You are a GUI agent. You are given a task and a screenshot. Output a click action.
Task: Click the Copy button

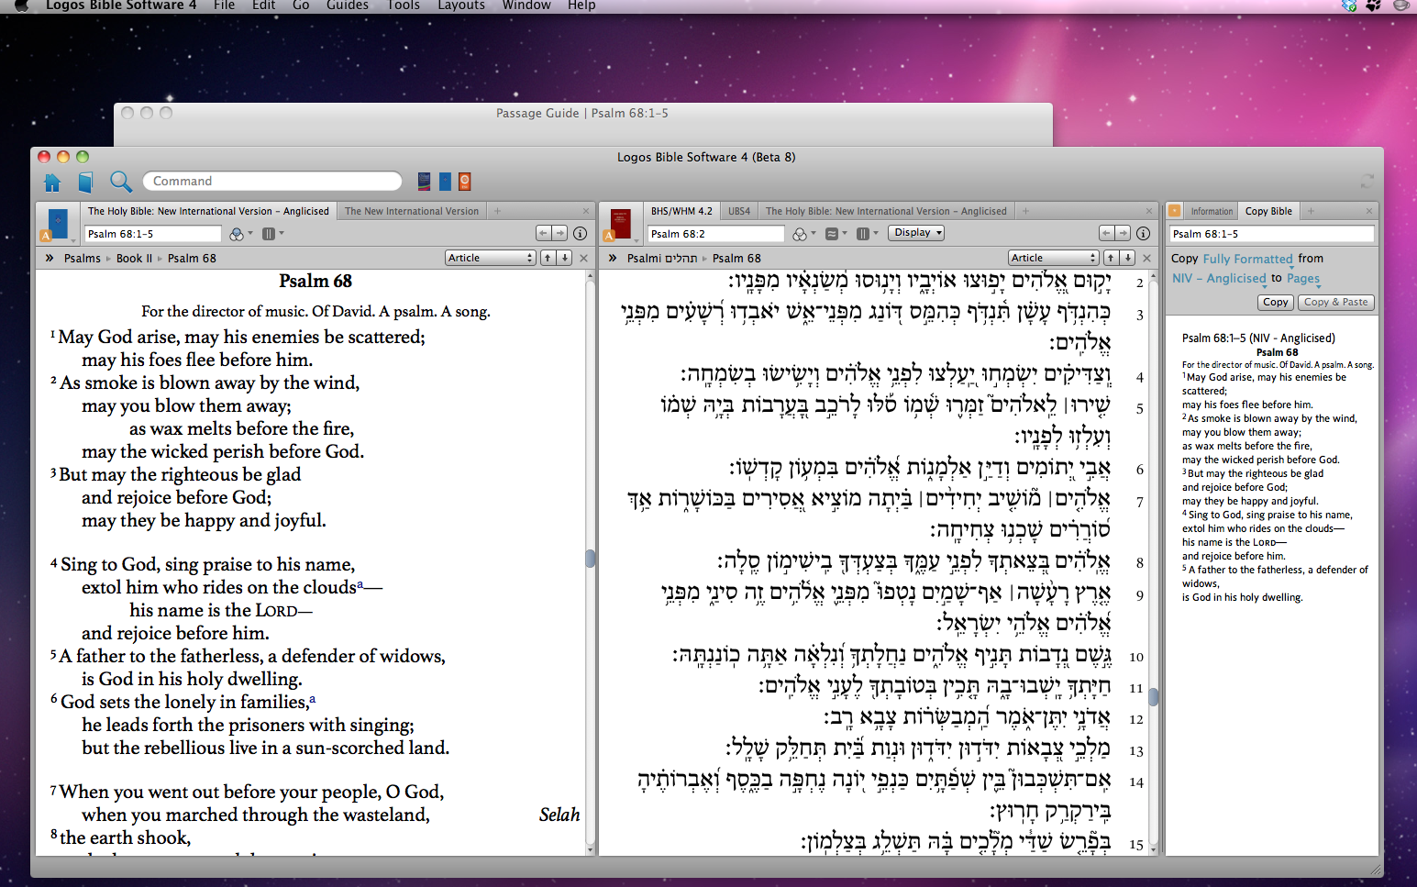1275,302
